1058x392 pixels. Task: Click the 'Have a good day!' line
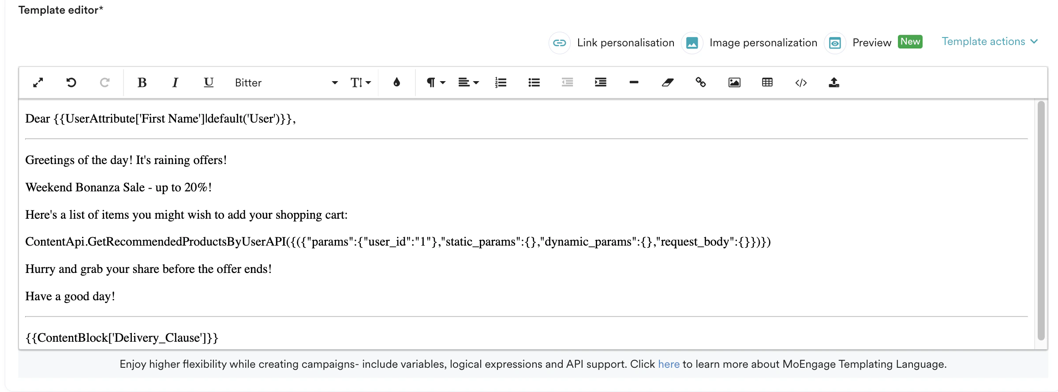click(x=70, y=296)
